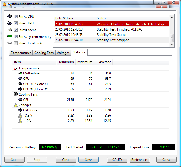Click the cache chip icon beside Stress cache
Screen dimensions: 181x167
click(x=10, y=30)
